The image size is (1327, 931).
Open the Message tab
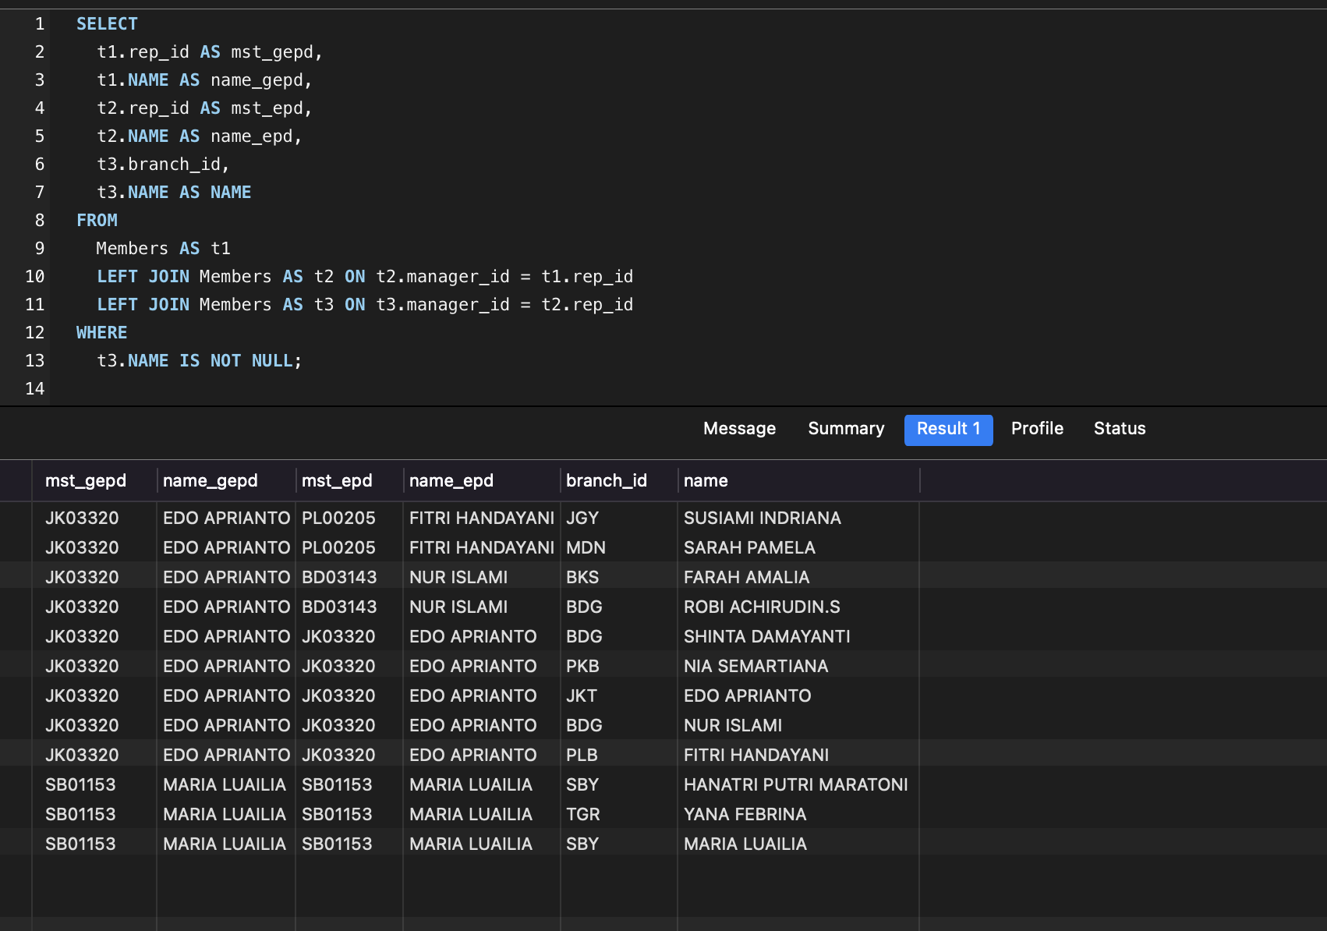[739, 429]
